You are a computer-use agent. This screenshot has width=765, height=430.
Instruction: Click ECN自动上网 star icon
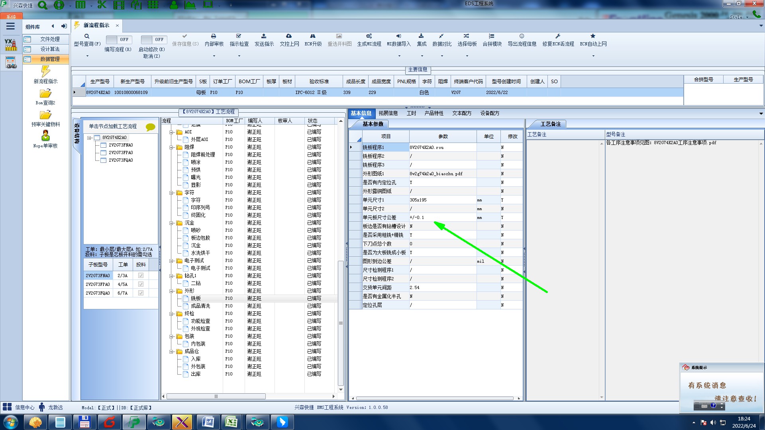coord(593,36)
